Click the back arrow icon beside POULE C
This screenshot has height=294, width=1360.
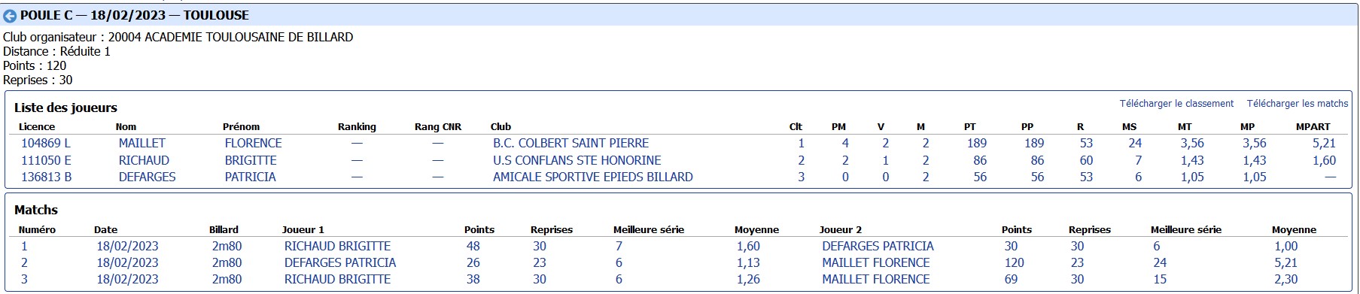[x=10, y=16]
